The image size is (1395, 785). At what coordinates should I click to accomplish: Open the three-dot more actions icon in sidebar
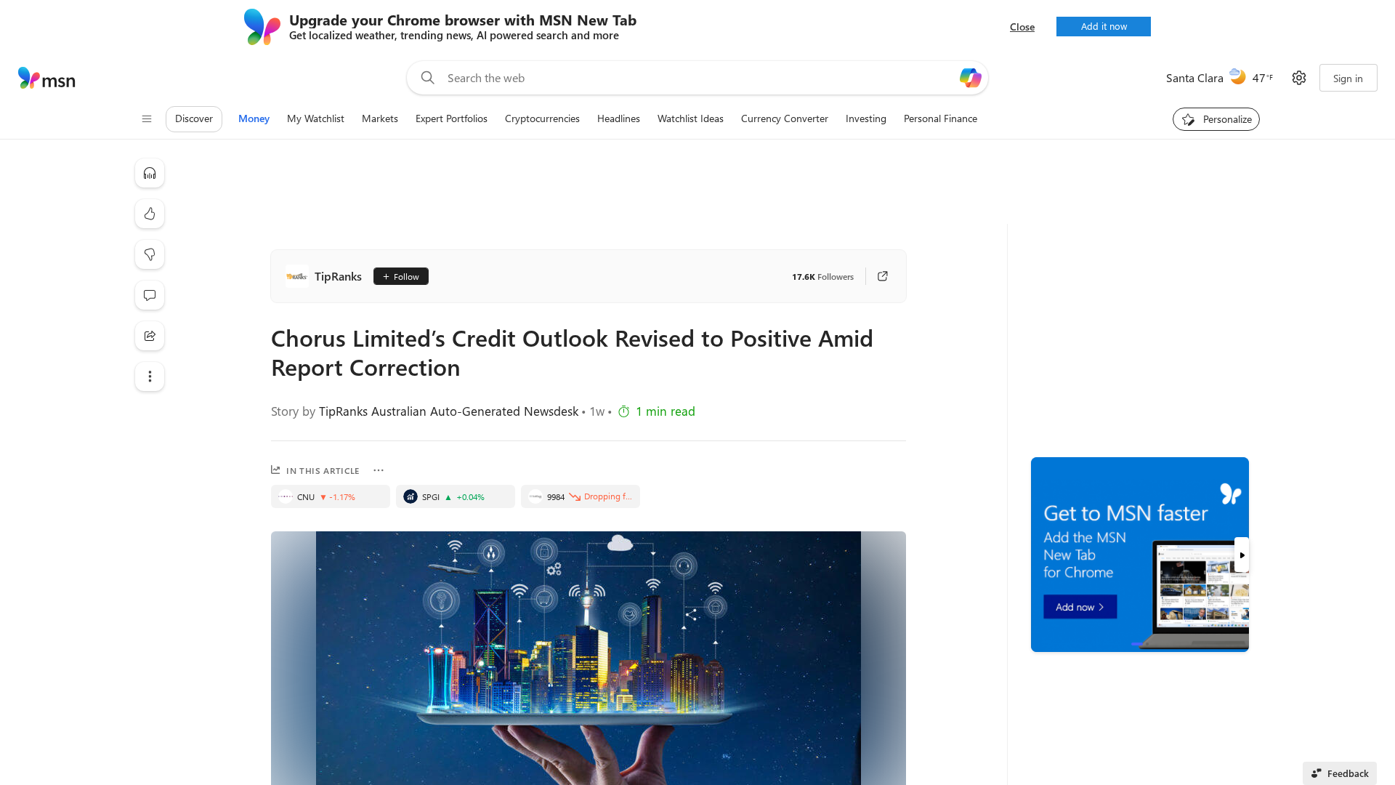click(x=150, y=377)
